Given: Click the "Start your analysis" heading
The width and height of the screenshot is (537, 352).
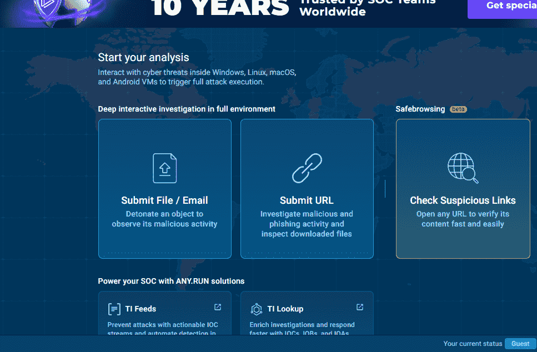Looking at the screenshot, I should click(143, 58).
